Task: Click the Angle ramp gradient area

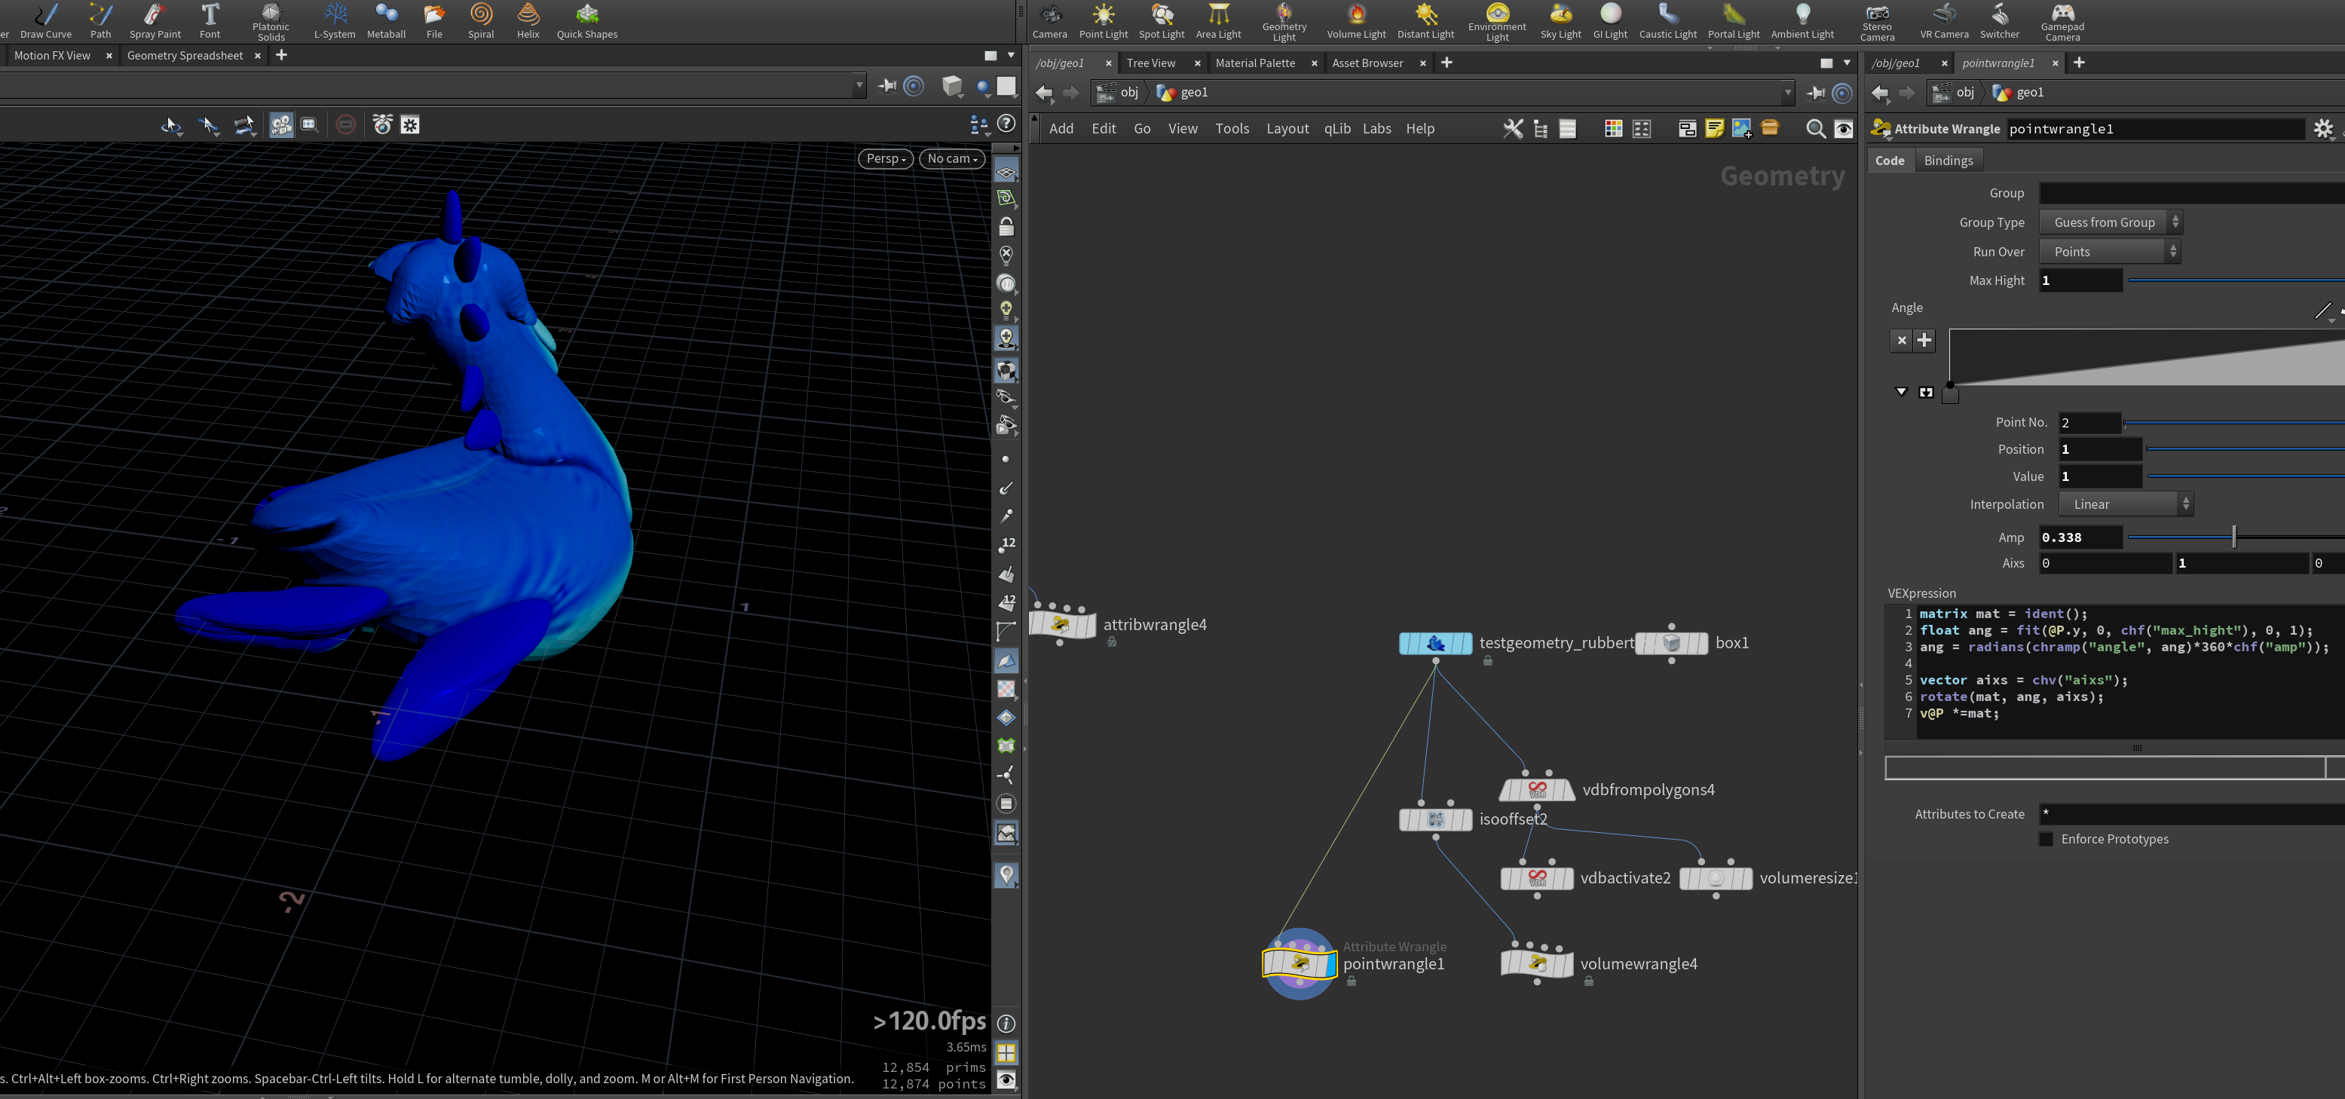Action: 2147,356
